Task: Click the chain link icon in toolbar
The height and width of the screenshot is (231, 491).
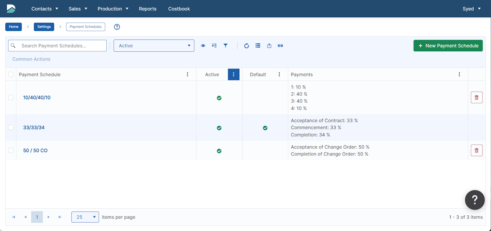Action: 280,46
